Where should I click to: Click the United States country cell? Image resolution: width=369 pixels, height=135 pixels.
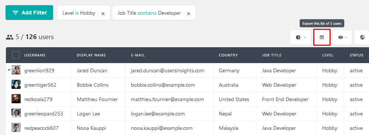pos(234,99)
